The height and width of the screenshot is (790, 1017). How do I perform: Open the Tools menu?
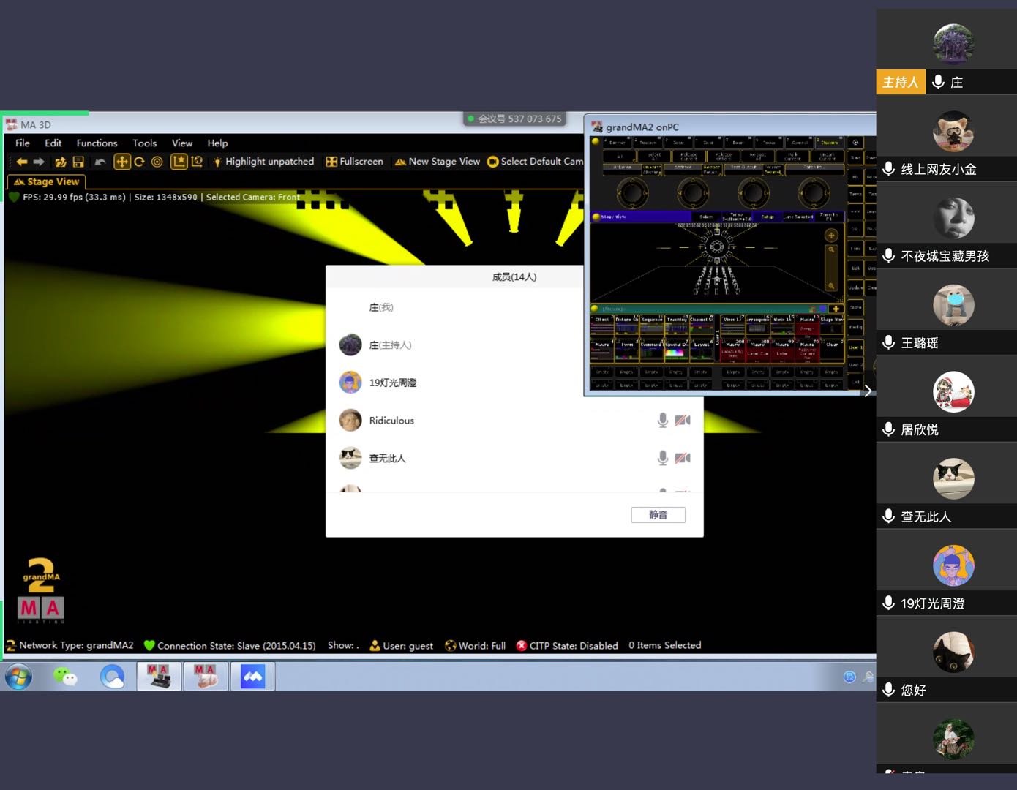tap(144, 143)
